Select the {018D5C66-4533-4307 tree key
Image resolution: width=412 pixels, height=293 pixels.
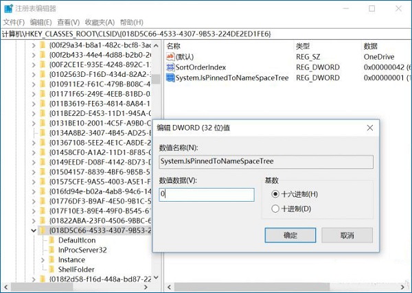pos(100,231)
